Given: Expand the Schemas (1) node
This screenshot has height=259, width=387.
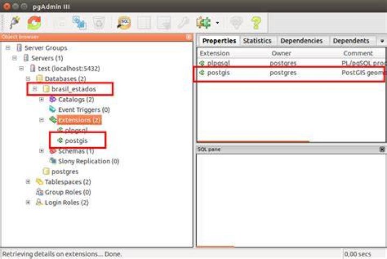Looking at the screenshot, I should click(41, 150).
